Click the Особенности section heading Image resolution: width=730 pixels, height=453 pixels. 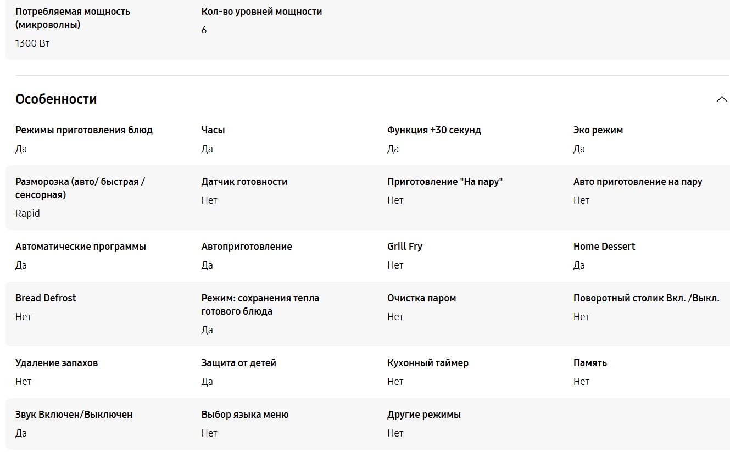pyautogui.click(x=56, y=99)
